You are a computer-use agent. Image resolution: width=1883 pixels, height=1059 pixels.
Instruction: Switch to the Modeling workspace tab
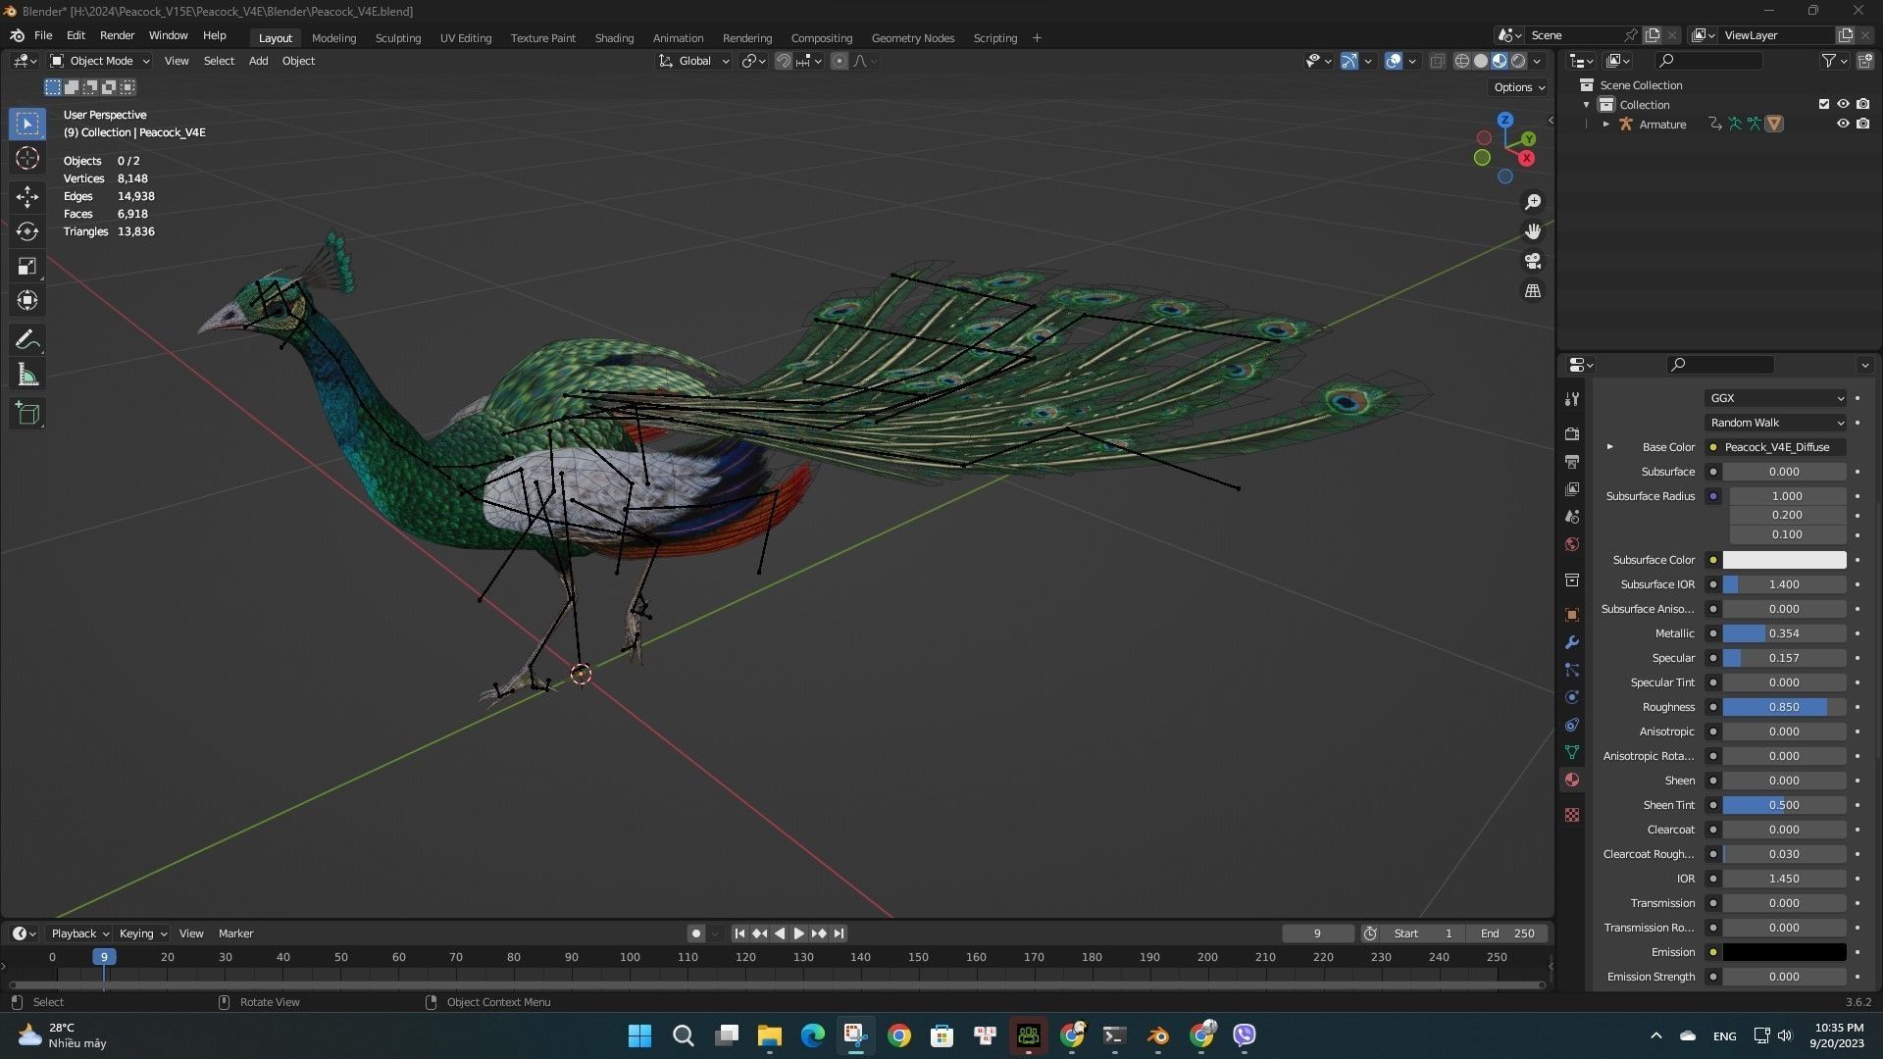click(x=333, y=38)
